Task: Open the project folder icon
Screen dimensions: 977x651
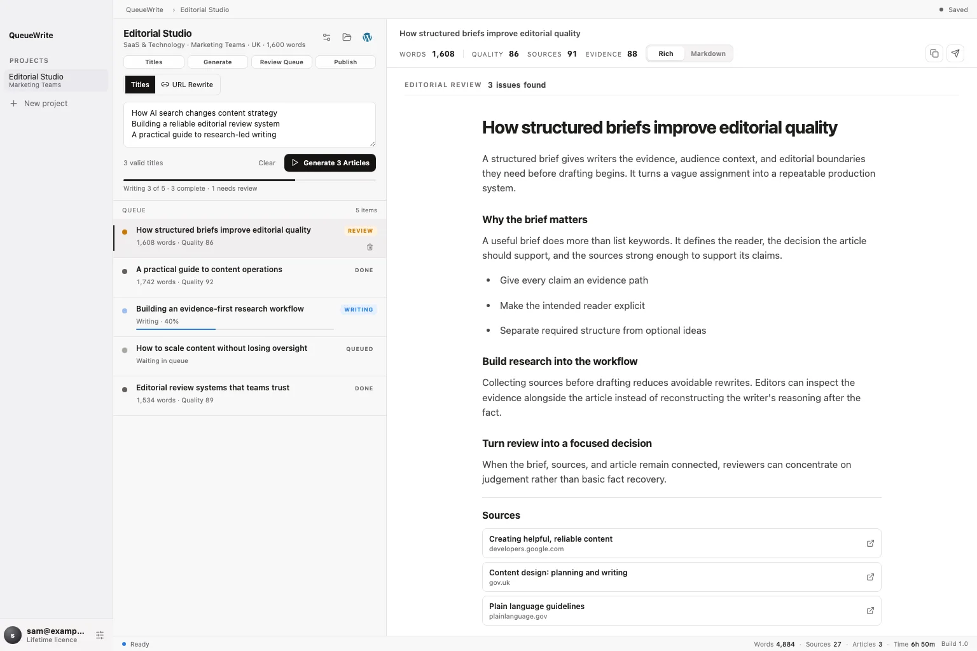Action: point(347,38)
